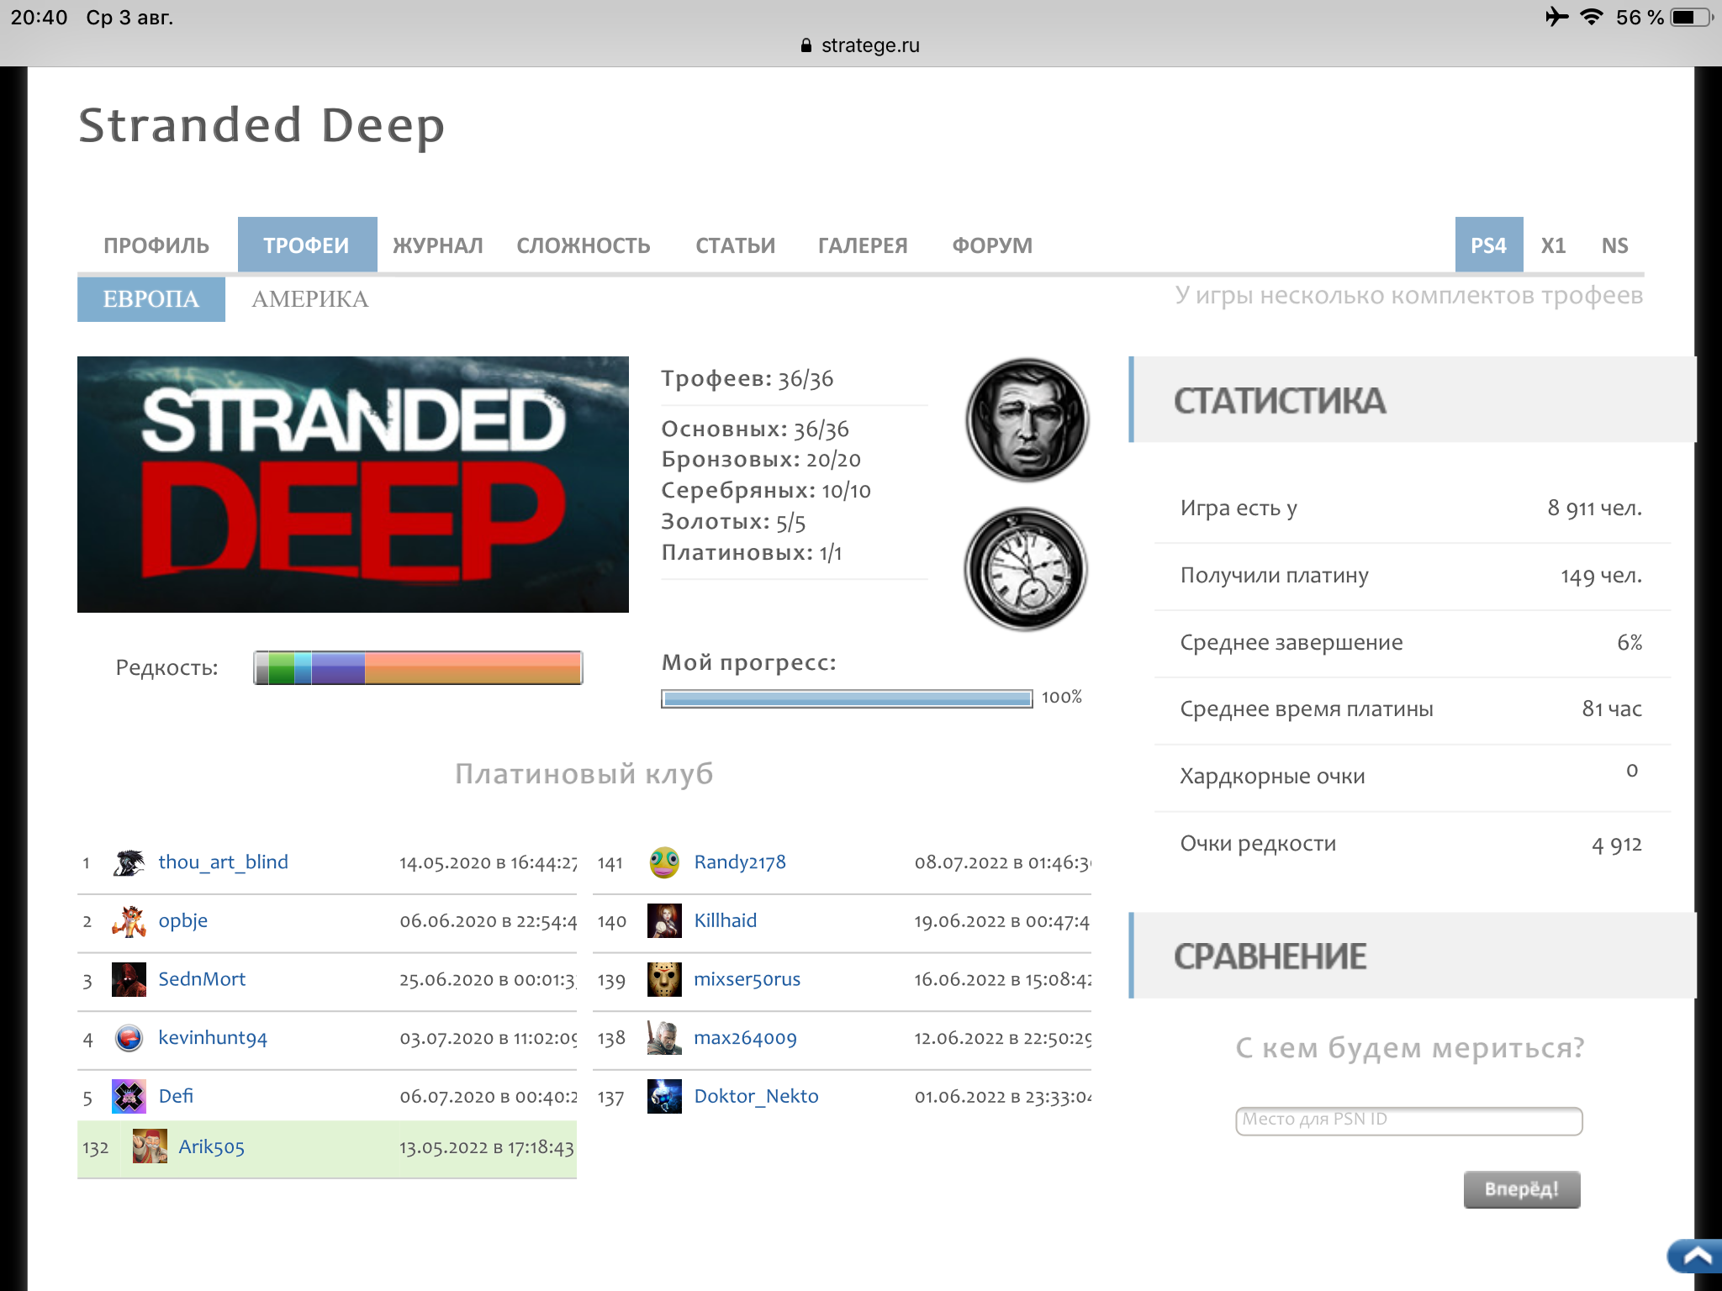Click max264009's Witcher avatar
Image resolution: width=1722 pixels, height=1291 pixels.
[664, 1038]
